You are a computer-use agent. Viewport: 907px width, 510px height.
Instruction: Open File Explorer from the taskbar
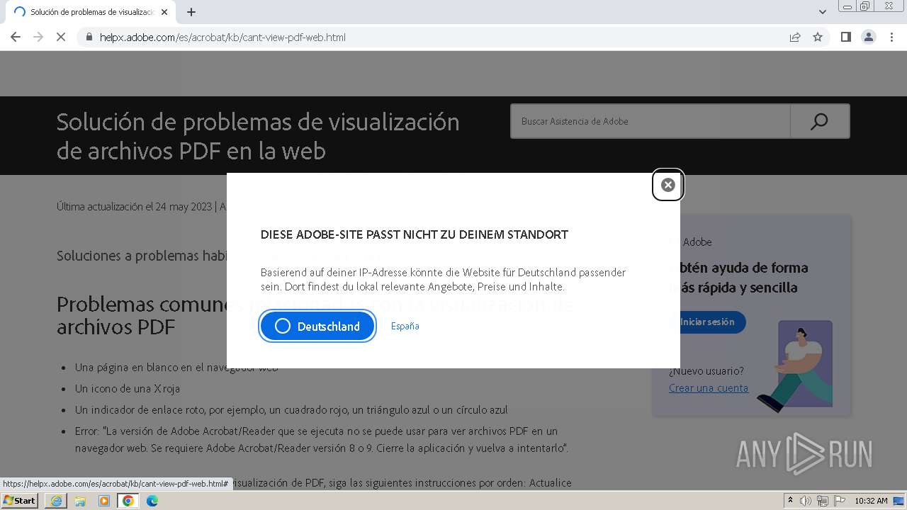point(80,501)
